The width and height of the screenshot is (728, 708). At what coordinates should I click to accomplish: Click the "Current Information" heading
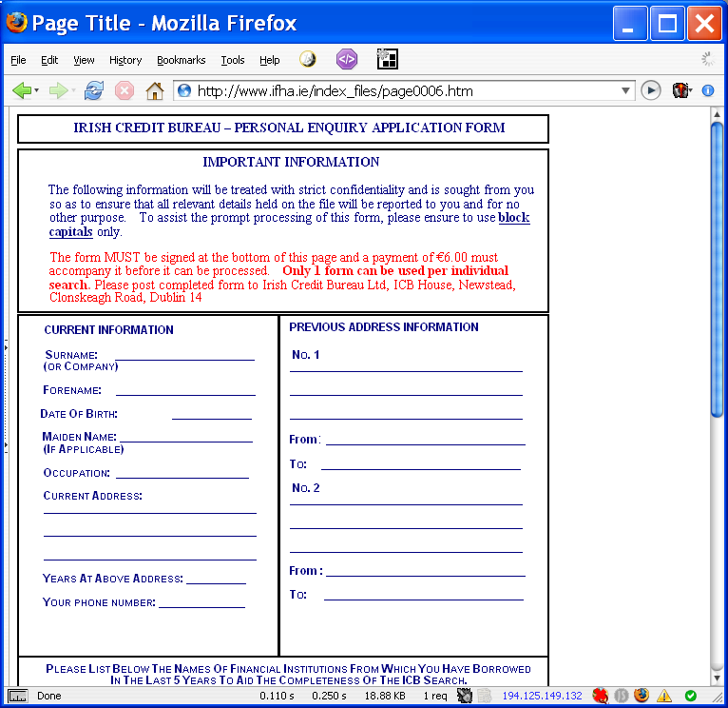pyautogui.click(x=108, y=330)
